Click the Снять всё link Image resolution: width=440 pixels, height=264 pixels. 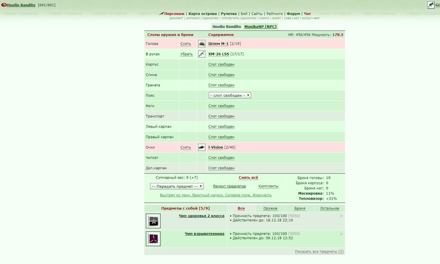pos(248,178)
